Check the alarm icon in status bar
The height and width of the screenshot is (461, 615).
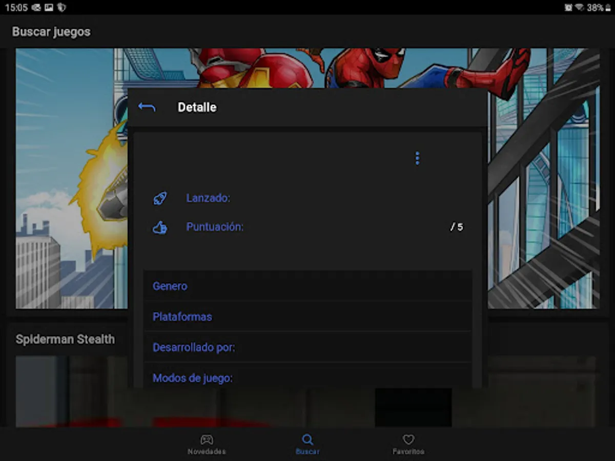pos(568,7)
